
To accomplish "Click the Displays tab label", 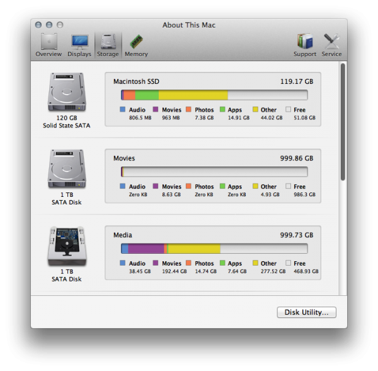I will pos(79,54).
